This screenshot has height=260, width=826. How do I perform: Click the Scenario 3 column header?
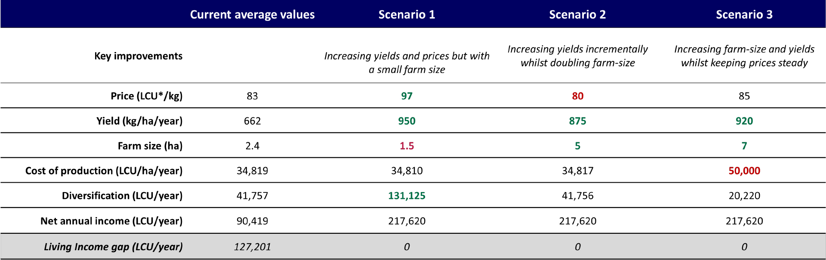point(744,15)
